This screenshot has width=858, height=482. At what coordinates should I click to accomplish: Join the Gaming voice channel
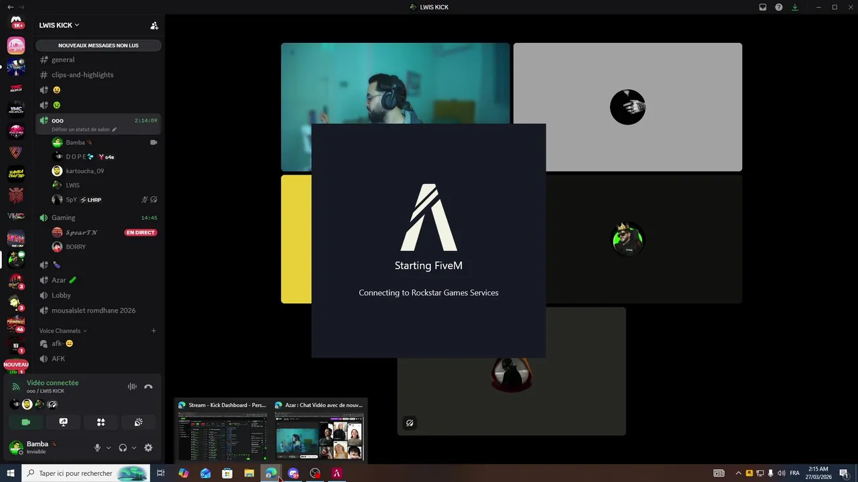point(99,218)
